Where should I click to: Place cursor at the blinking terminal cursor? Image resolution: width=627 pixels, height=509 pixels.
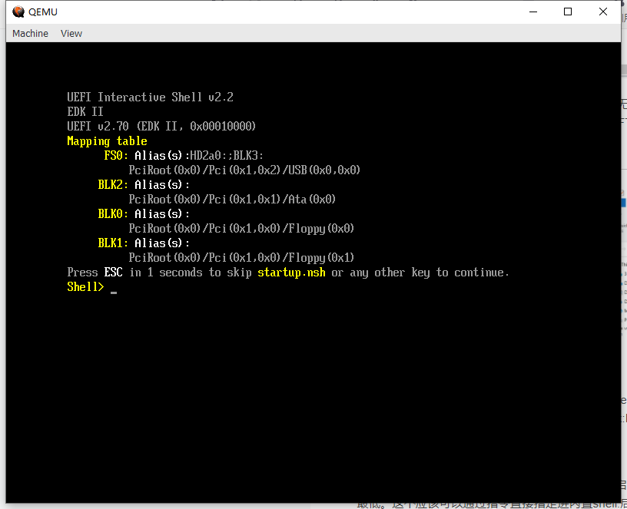[x=114, y=289]
